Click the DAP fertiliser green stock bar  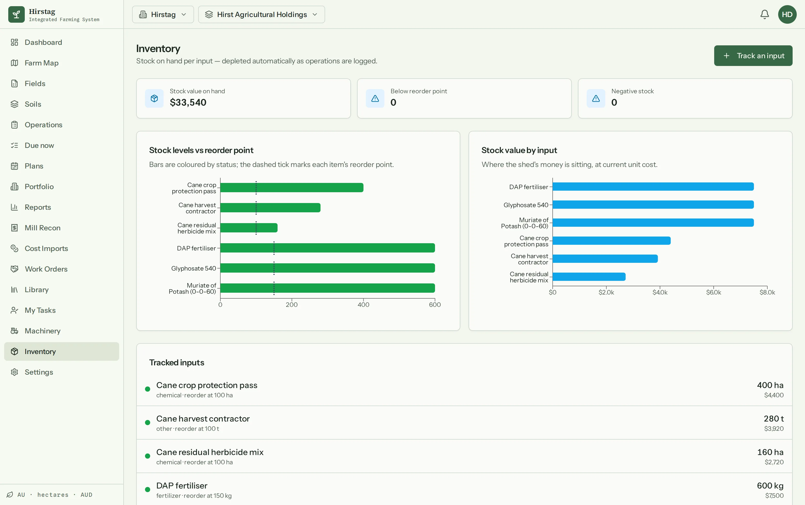coord(328,248)
